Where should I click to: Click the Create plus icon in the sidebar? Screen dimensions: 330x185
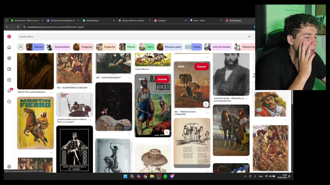9,80
